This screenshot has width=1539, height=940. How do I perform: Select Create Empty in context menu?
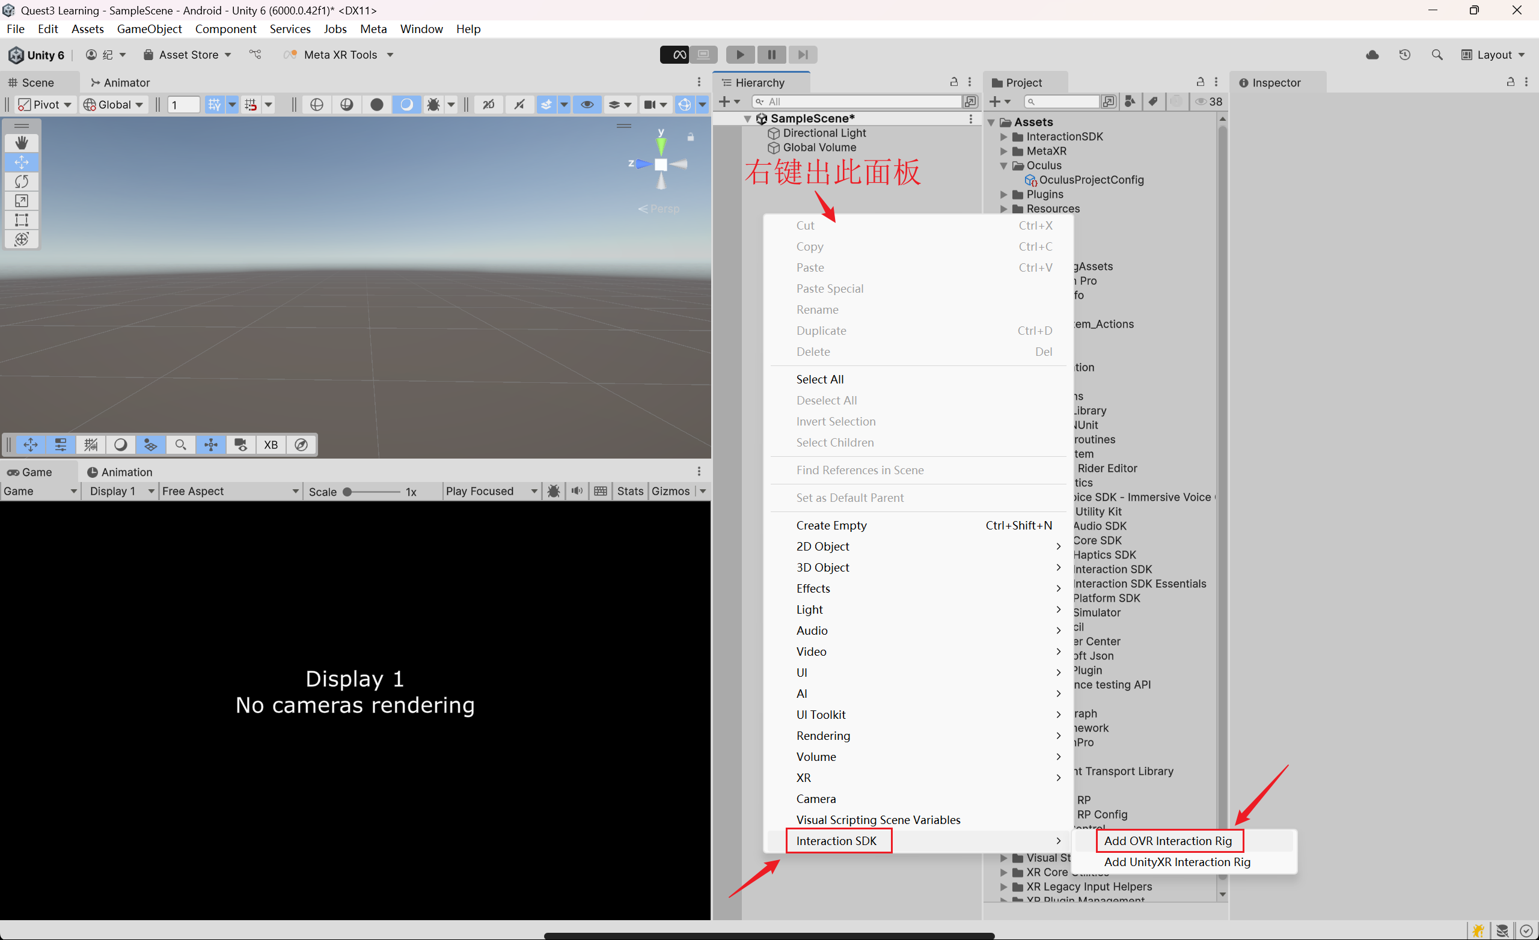919,526
